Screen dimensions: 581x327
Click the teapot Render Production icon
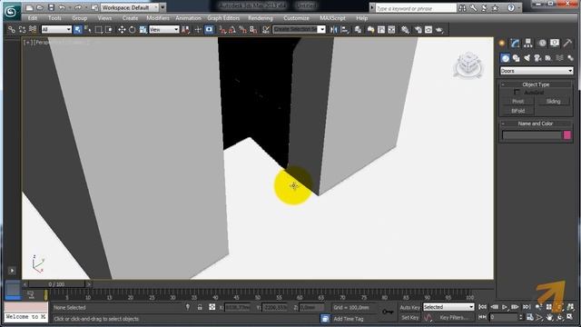pos(439,30)
